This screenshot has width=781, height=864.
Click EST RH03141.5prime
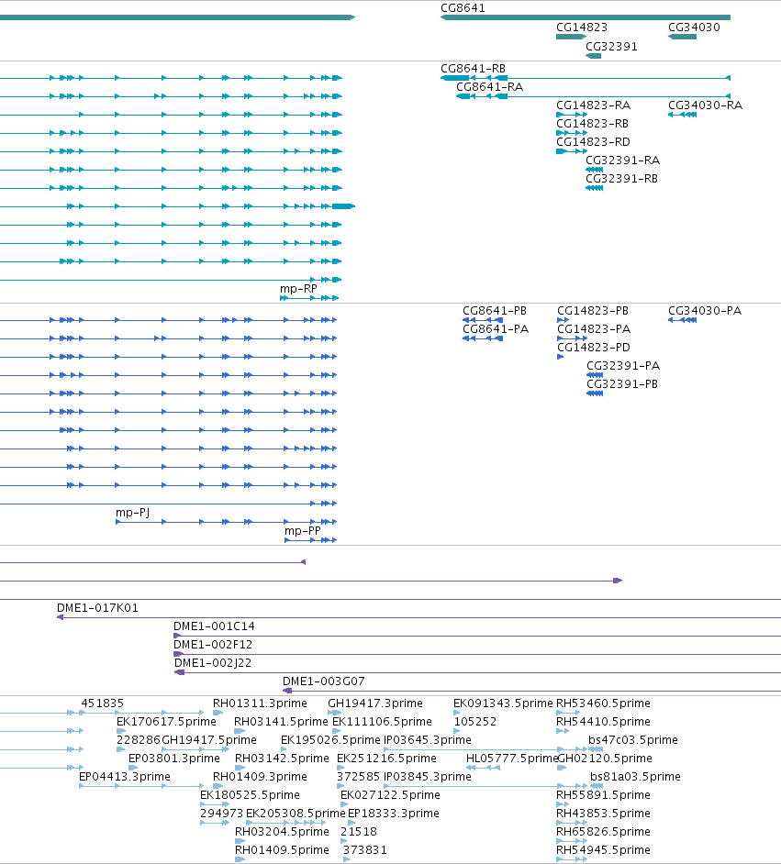(x=281, y=722)
